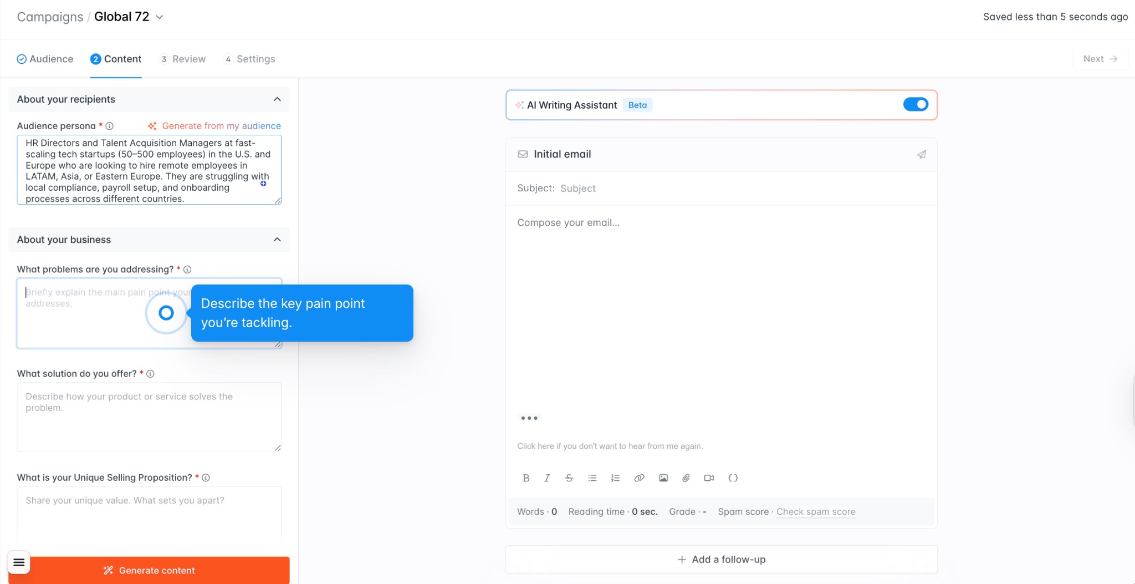Insert a hyperlink into the email
This screenshot has height=584, width=1135.
(639, 478)
